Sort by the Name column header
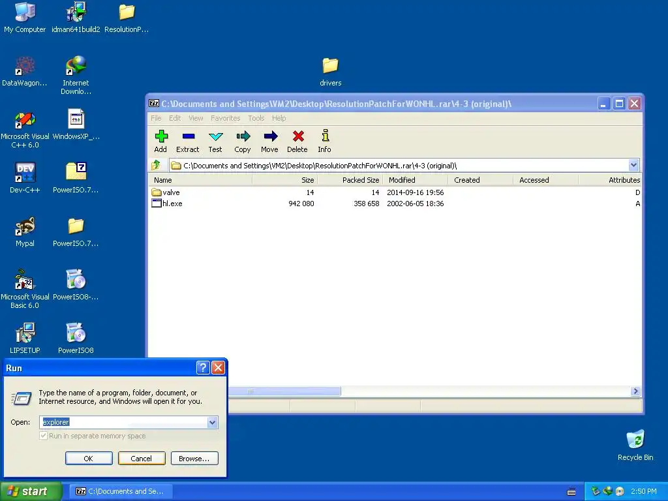The width and height of the screenshot is (668, 501). [200, 180]
